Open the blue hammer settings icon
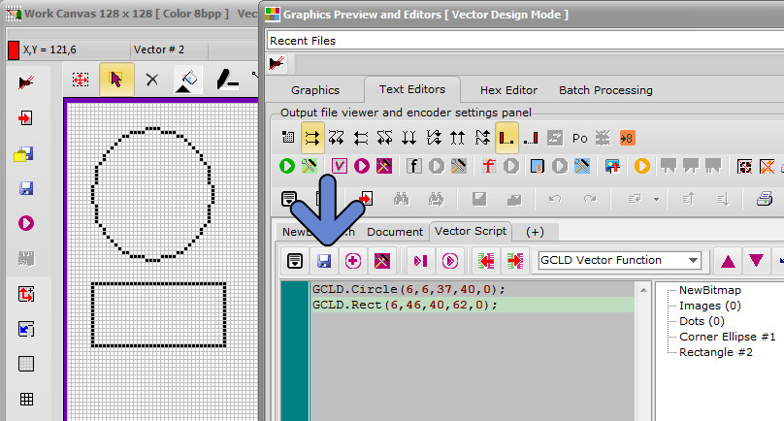The width and height of the screenshot is (784, 421). pos(582,166)
